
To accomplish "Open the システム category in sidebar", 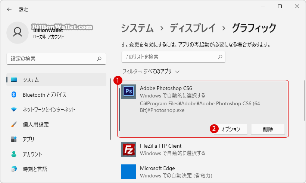I will click(56, 80).
